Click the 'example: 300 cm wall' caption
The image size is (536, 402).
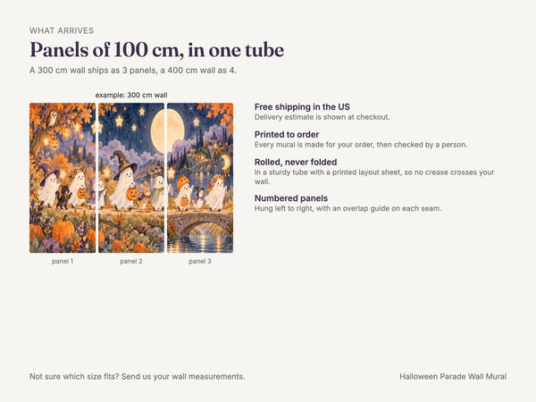point(131,95)
